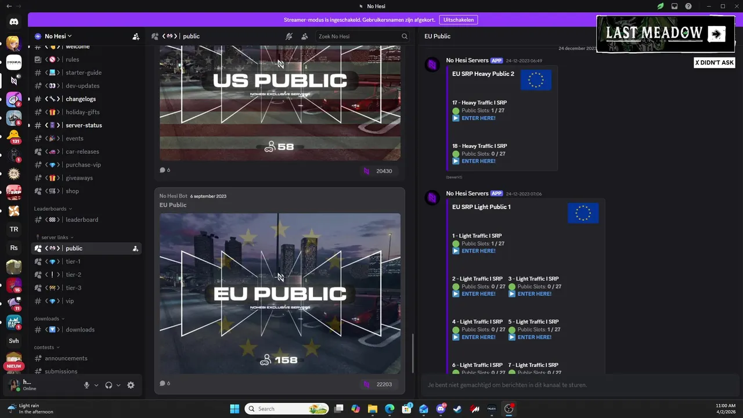Open comment count on EU Public post
The image size is (743, 418).
(165, 383)
